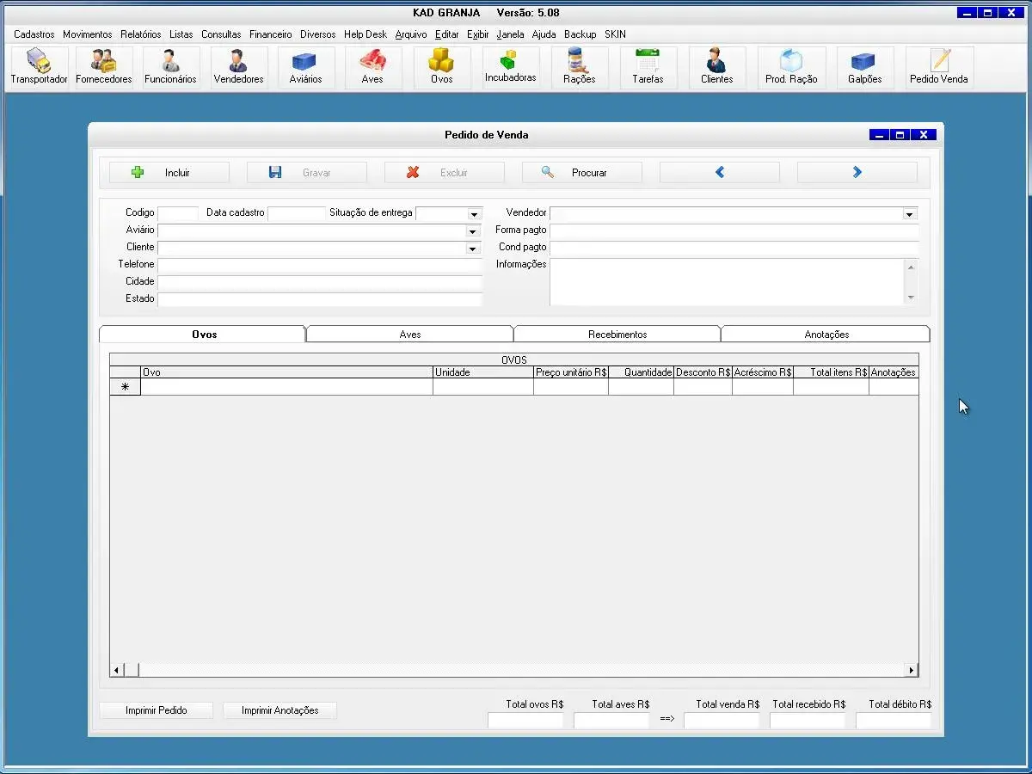Go to next record with right arrow
Screen dimensions: 1032x774
857,173
